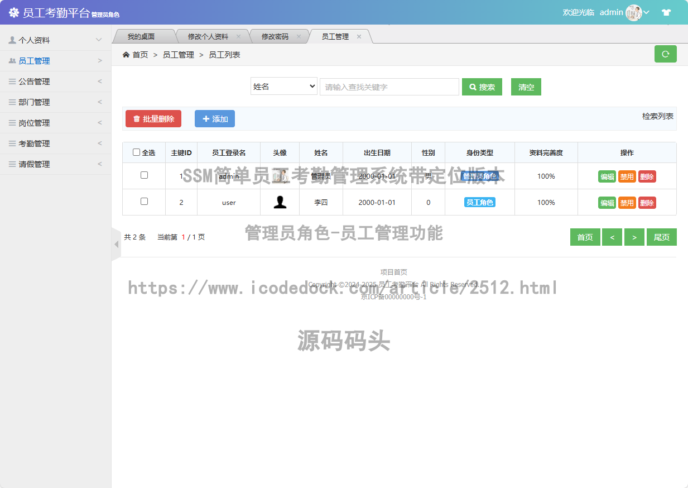Switch to the 修改密码 tab
This screenshot has width=688, height=488.
pos(275,36)
